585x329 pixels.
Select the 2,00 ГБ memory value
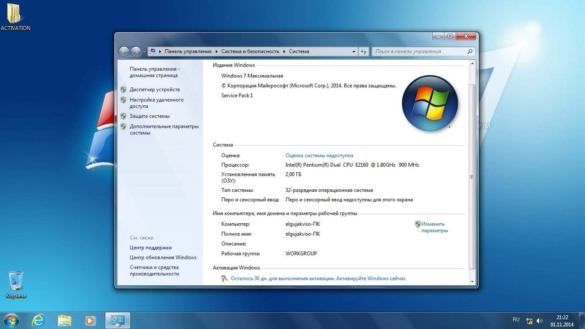(x=293, y=174)
